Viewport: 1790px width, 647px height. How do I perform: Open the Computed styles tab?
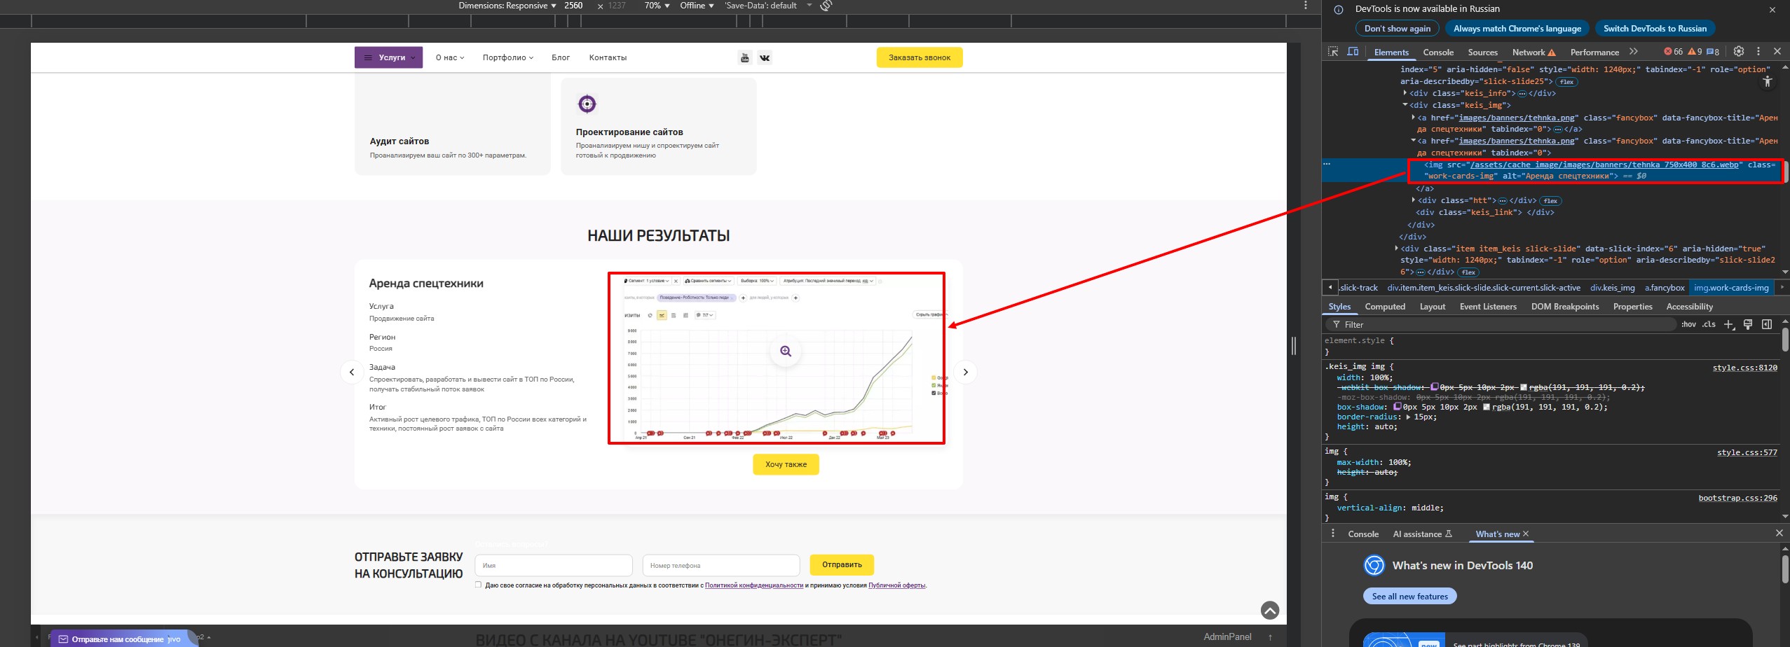pos(1385,307)
